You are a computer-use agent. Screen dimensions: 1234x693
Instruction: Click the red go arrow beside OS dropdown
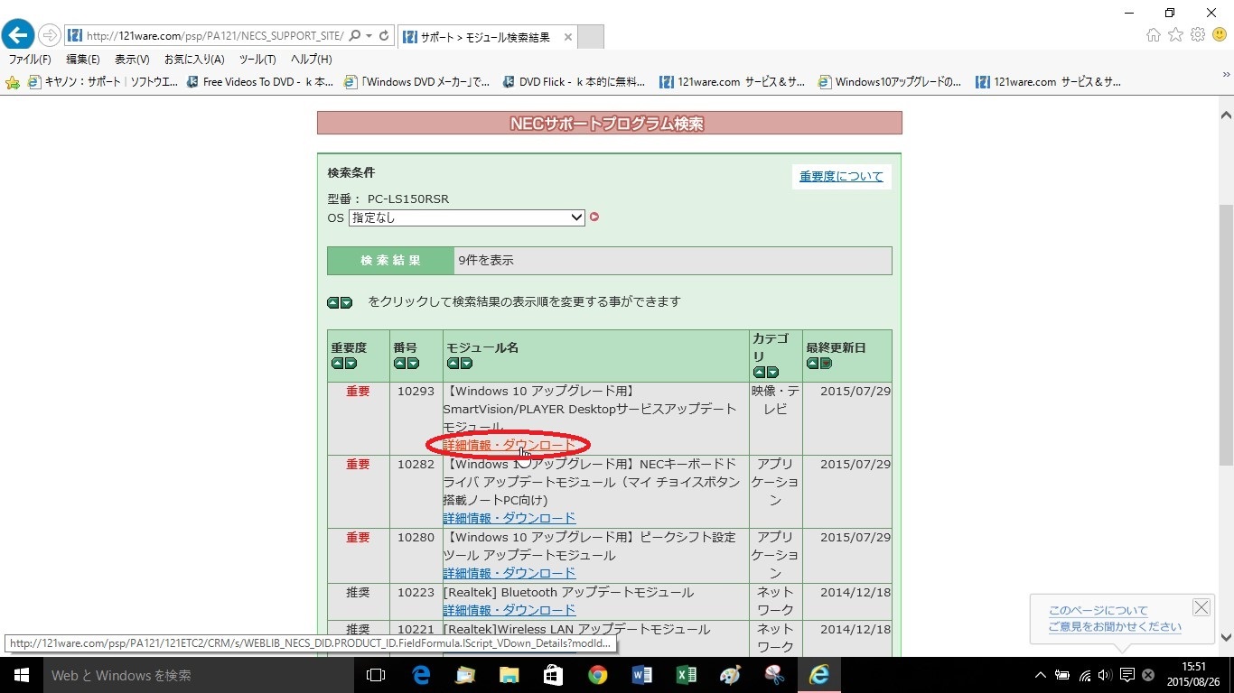point(594,217)
